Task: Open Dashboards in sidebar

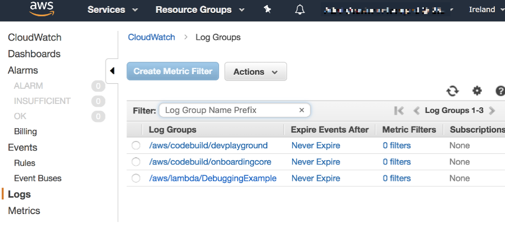Action: tap(34, 54)
